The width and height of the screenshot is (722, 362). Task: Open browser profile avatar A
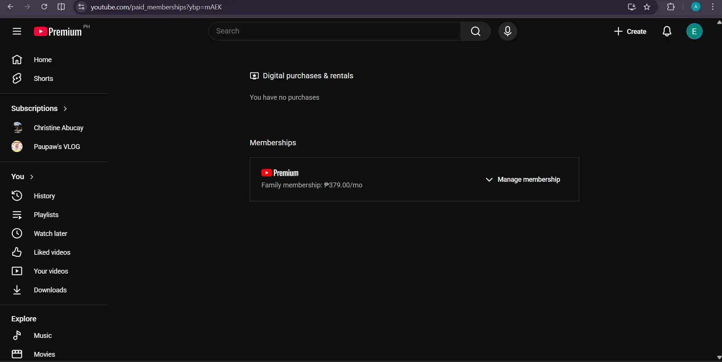[696, 7]
